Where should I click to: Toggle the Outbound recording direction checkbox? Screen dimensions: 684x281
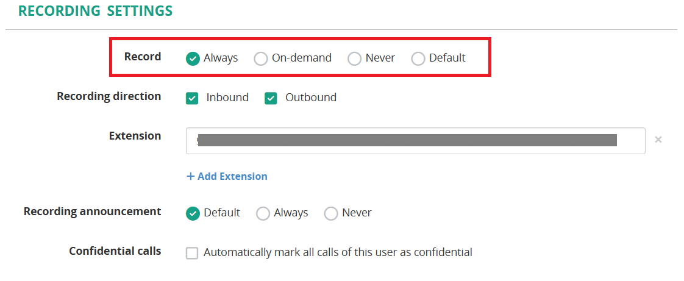(271, 98)
